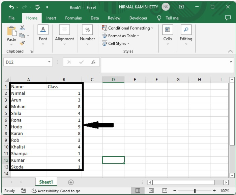Open Ribbon Display Options icon

[181, 7]
